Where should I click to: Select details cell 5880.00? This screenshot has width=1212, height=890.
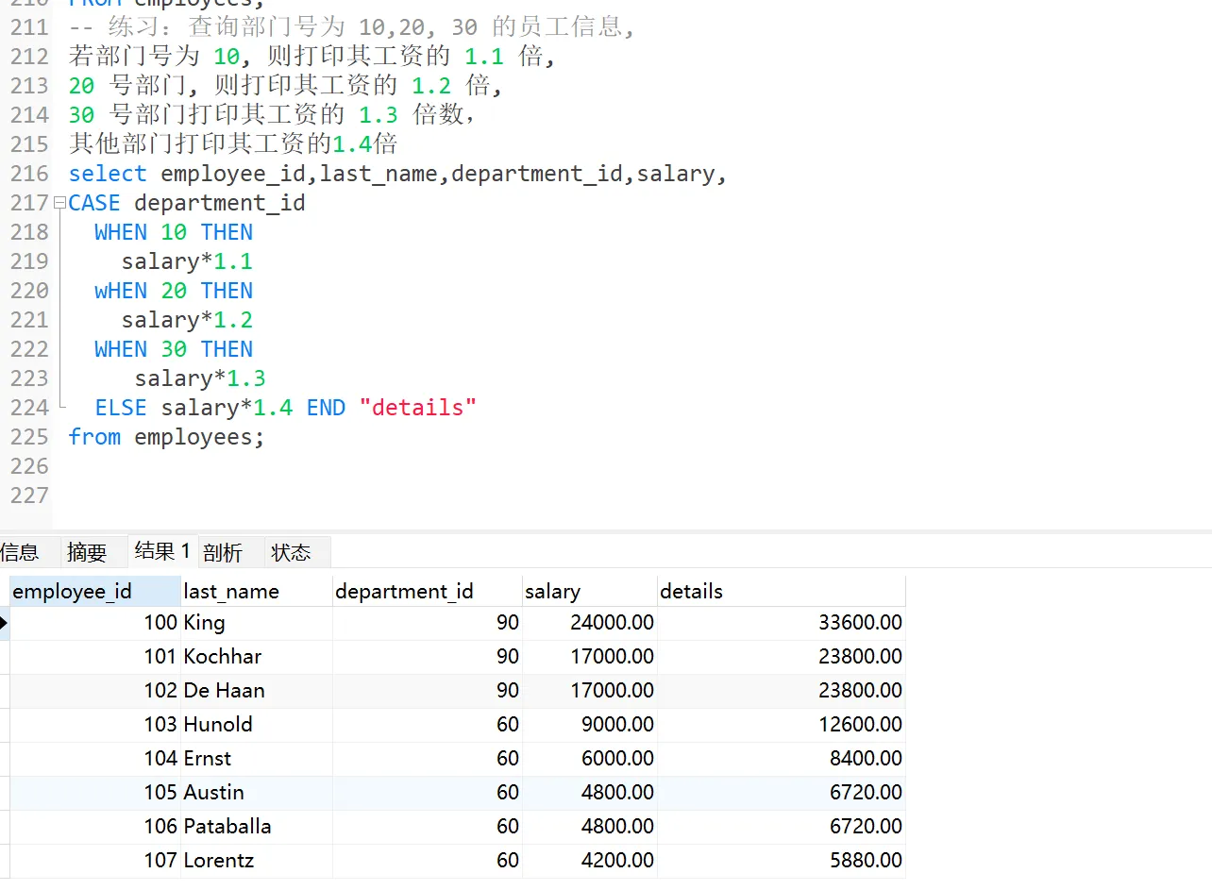point(782,861)
